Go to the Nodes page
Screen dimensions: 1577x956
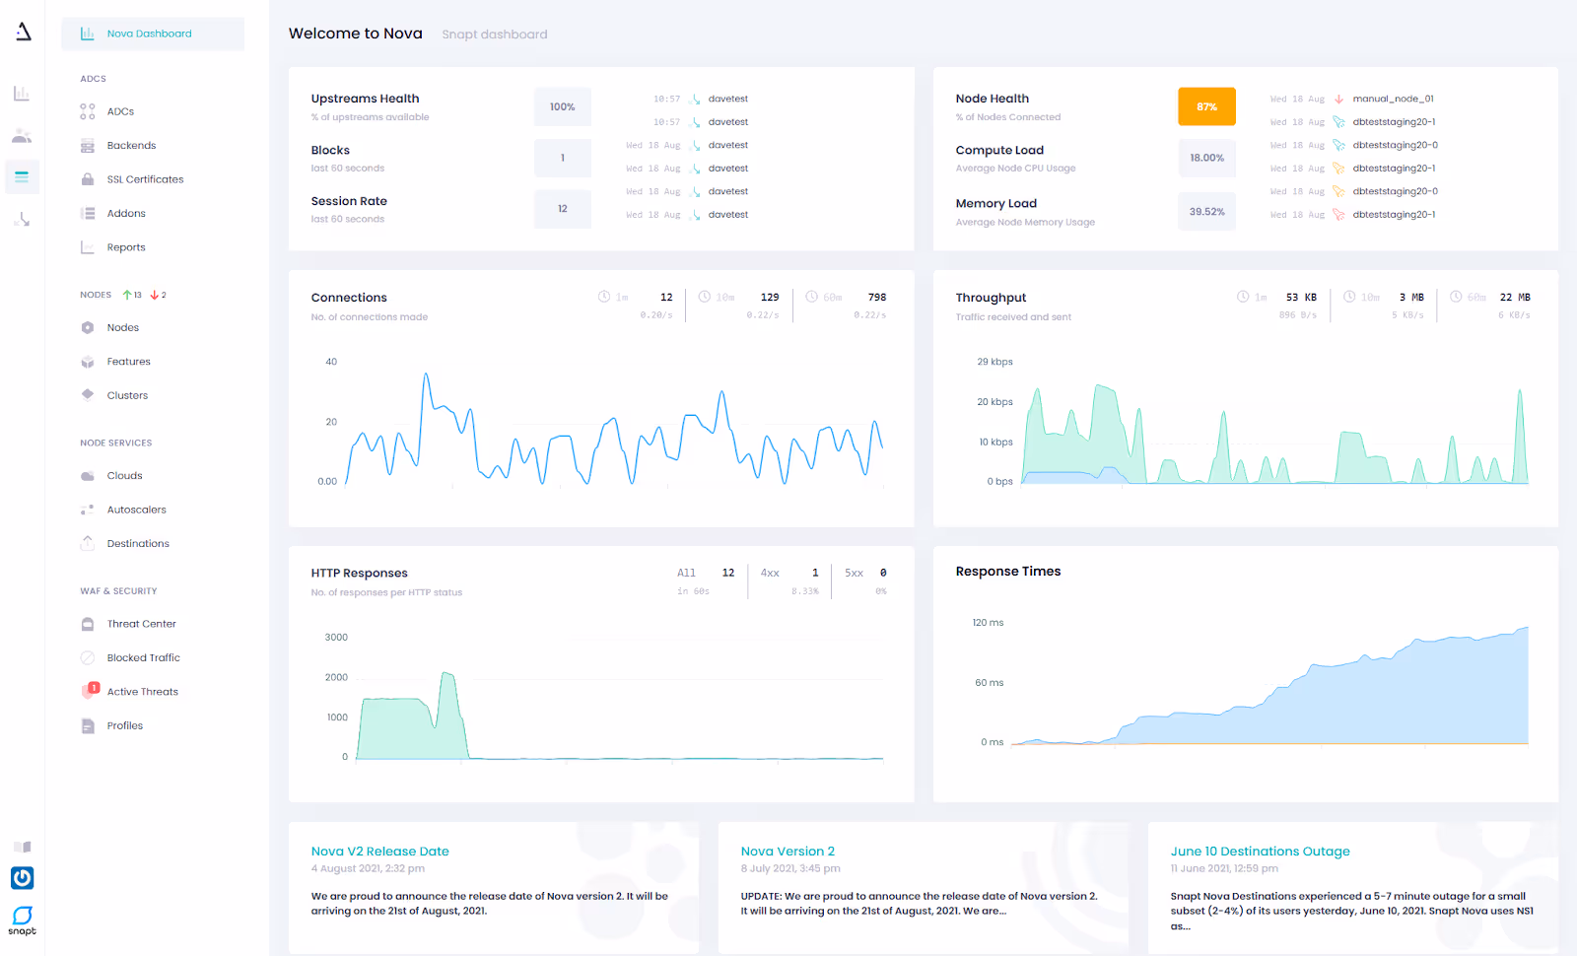pos(123,328)
